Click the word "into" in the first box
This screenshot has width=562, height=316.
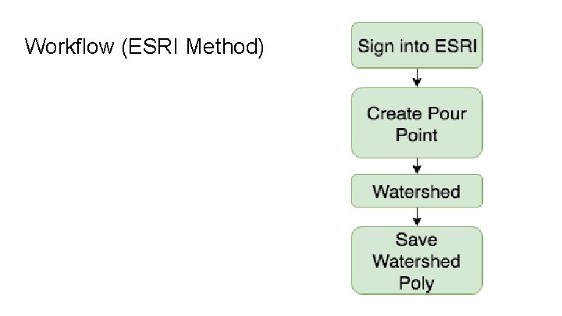tap(409, 45)
